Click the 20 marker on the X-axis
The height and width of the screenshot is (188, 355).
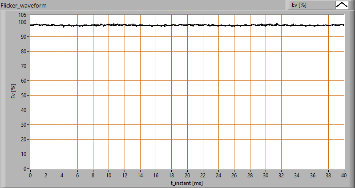point(187,175)
